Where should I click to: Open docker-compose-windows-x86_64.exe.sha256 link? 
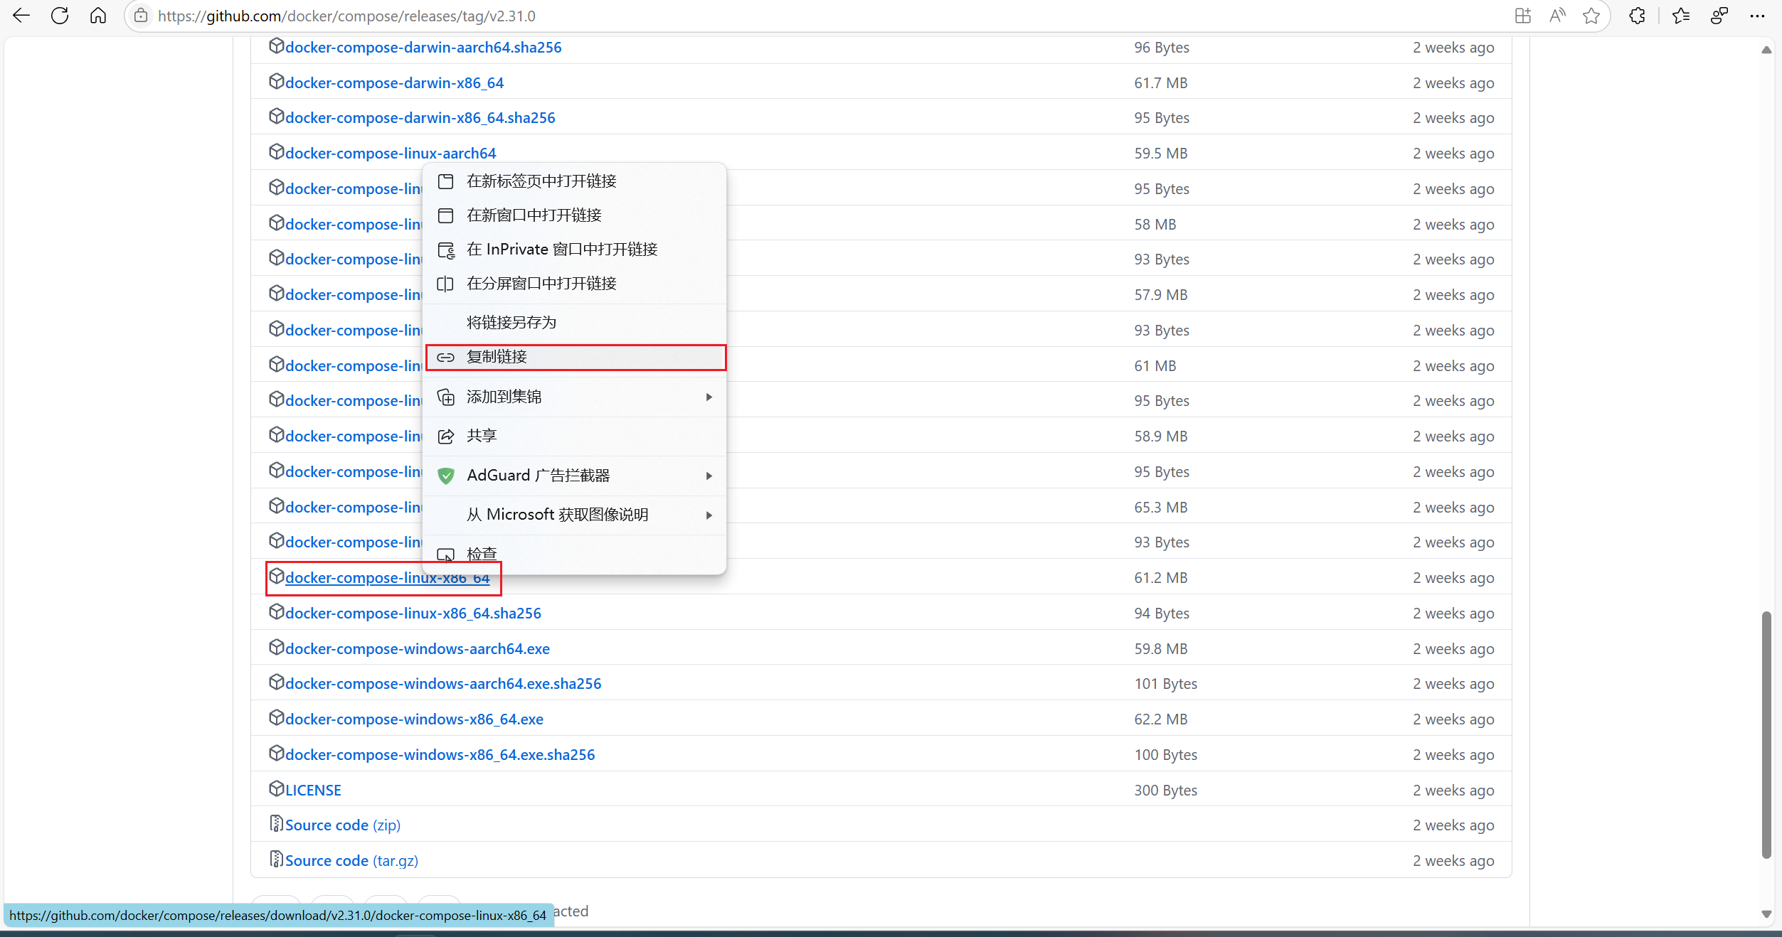click(440, 754)
